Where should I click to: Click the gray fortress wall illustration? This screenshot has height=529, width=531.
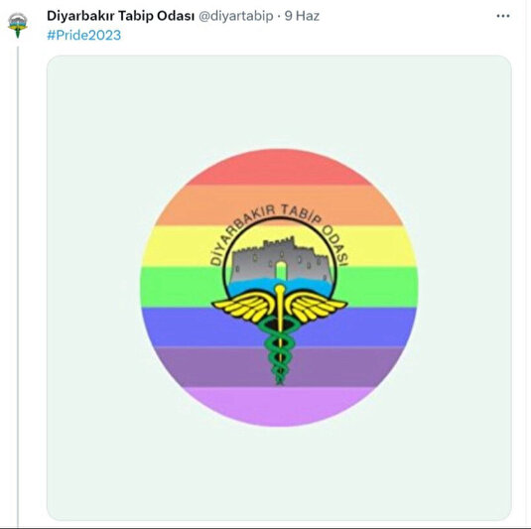coord(280,259)
